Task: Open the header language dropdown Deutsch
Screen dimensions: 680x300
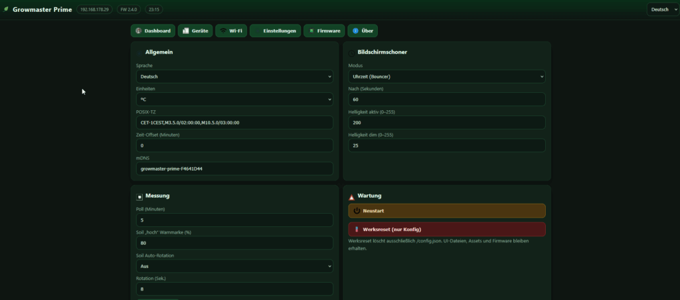Action: pyautogui.click(x=663, y=9)
